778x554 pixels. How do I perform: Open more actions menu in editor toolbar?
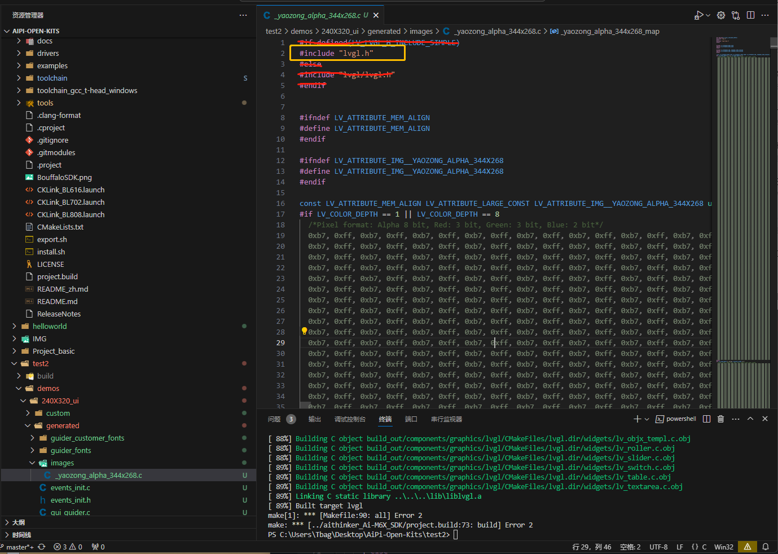[x=765, y=15]
